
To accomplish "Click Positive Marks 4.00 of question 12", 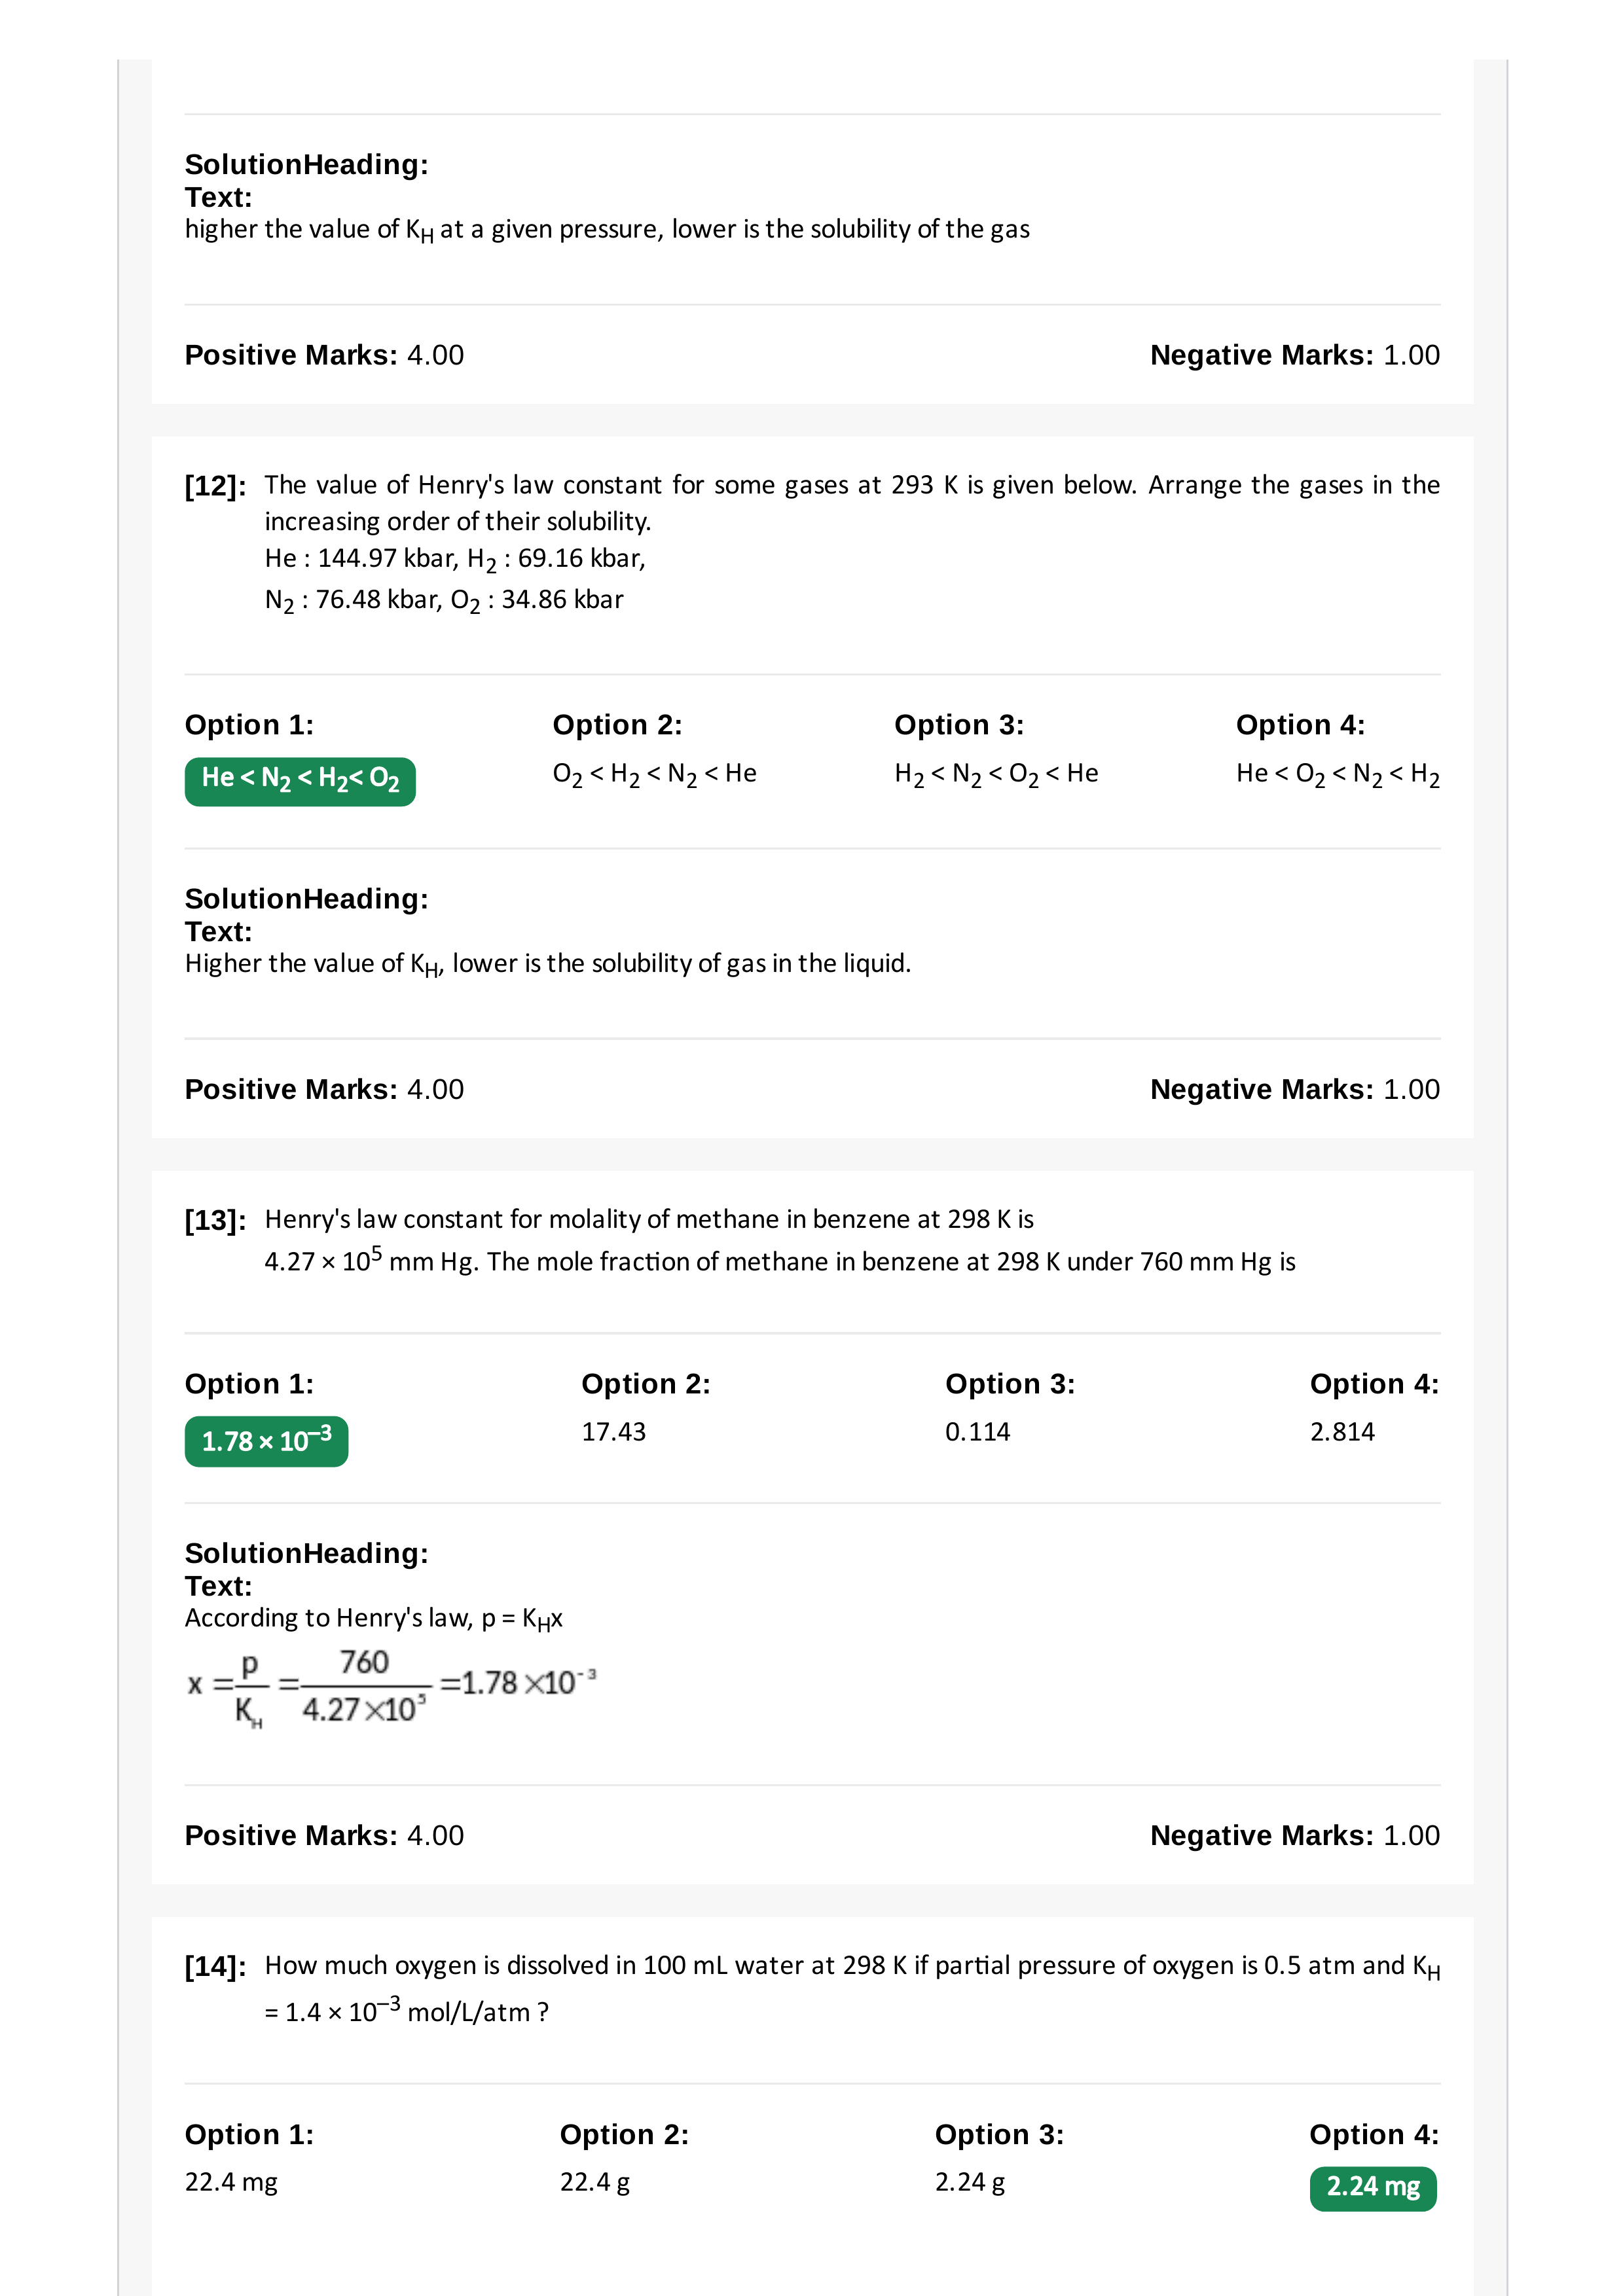I will 324,1089.
